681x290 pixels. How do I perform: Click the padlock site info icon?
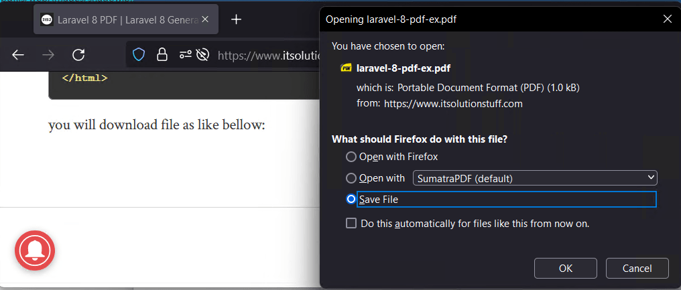(162, 55)
